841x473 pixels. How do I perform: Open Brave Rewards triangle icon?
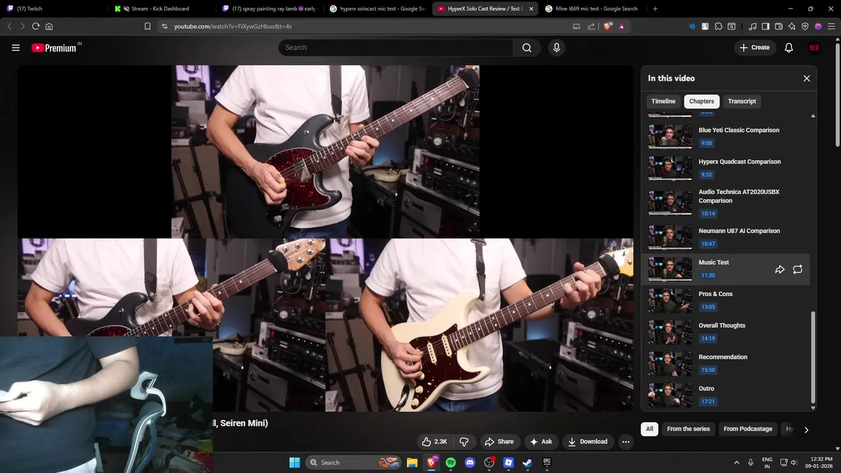(x=622, y=26)
